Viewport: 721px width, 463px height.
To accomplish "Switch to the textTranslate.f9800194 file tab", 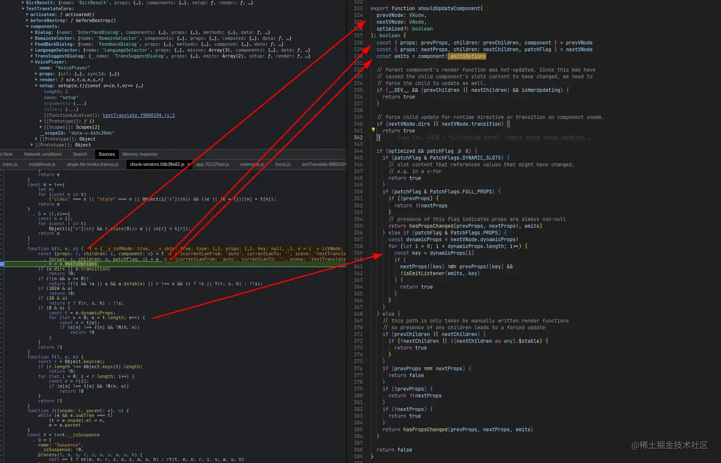I will click(x=324, y=165).
